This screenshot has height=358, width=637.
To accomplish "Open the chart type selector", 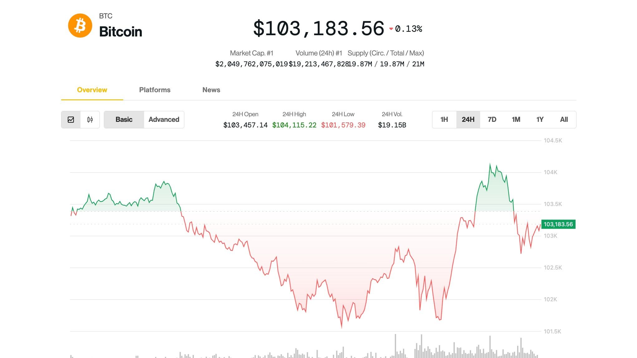I will [x=80, y=119].
